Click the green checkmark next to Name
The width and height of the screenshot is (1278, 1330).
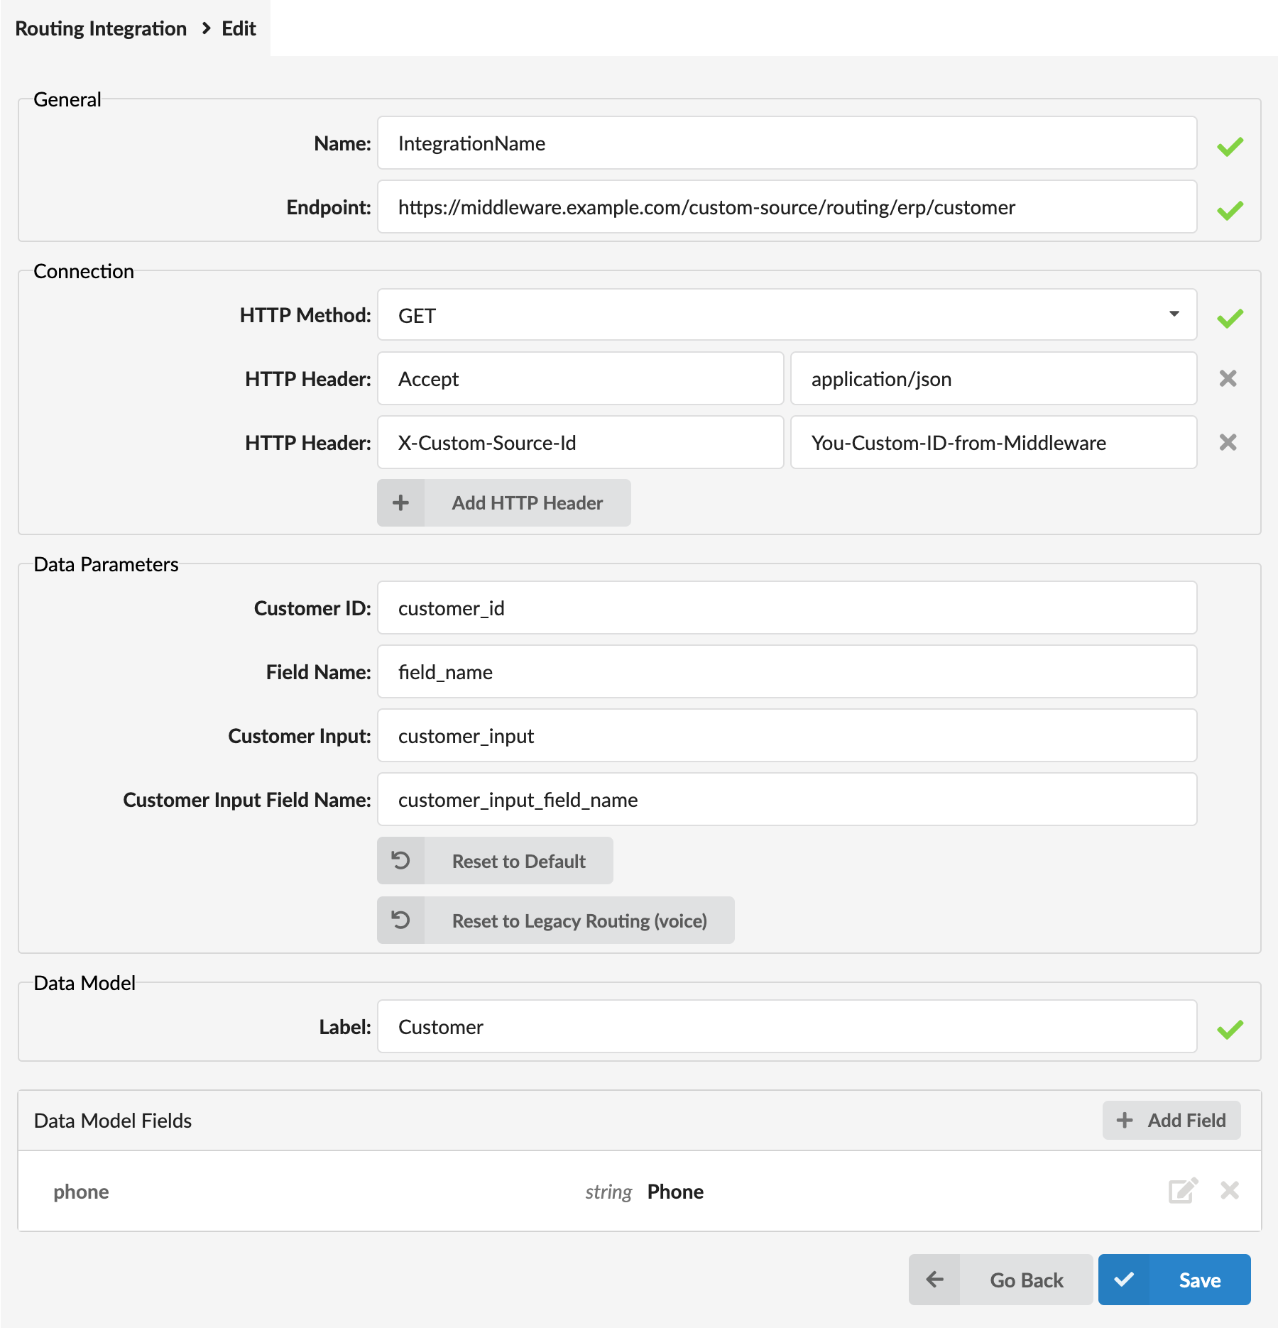click(x=1230, y=147)
